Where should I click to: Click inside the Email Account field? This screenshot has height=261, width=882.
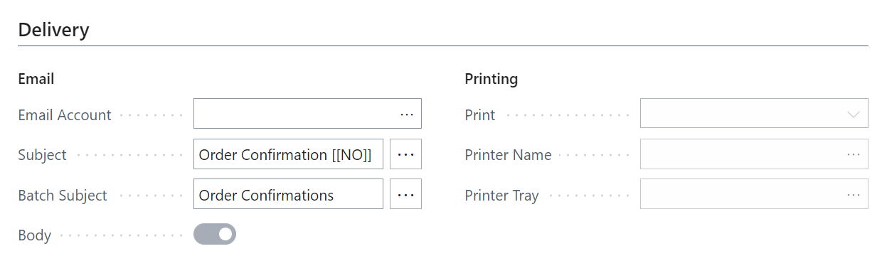(x=307, y=114)
